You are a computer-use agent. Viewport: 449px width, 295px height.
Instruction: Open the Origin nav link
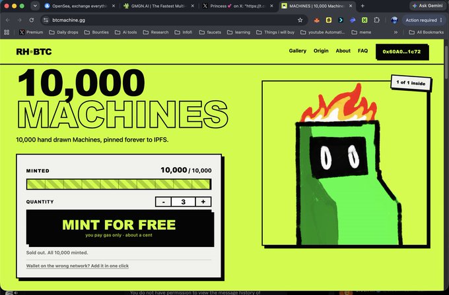321,51
